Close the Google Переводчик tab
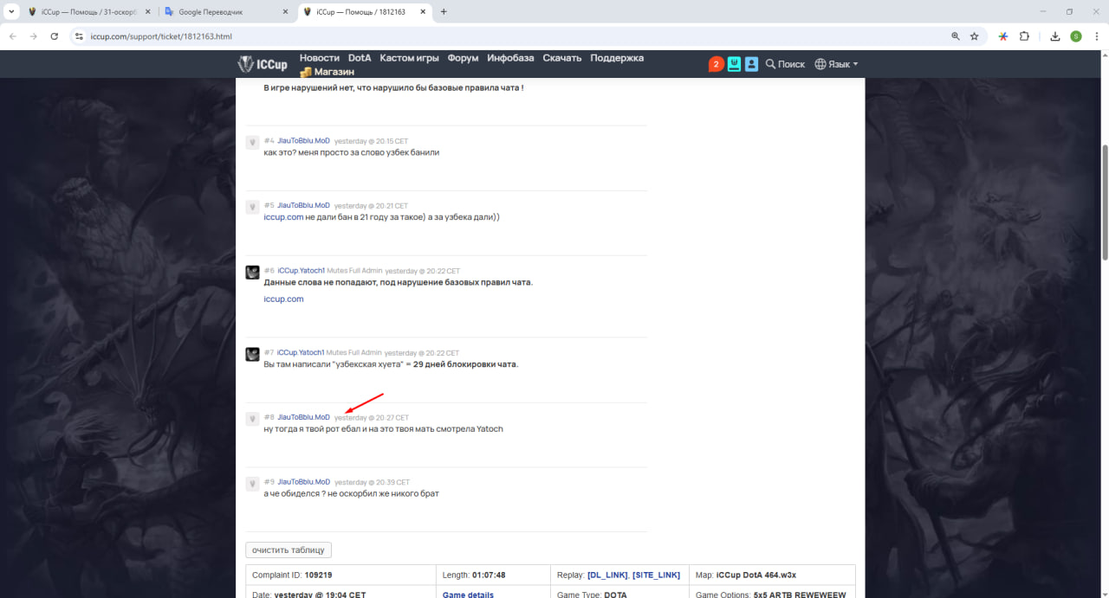The height and width of the screenshot is (598, 1109). point(285,12)
